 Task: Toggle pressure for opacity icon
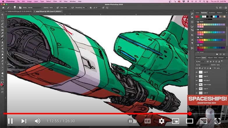[x=58, y=8]
